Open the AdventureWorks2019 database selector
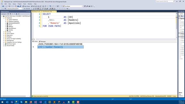185x104 pixels. pos(15,9)
